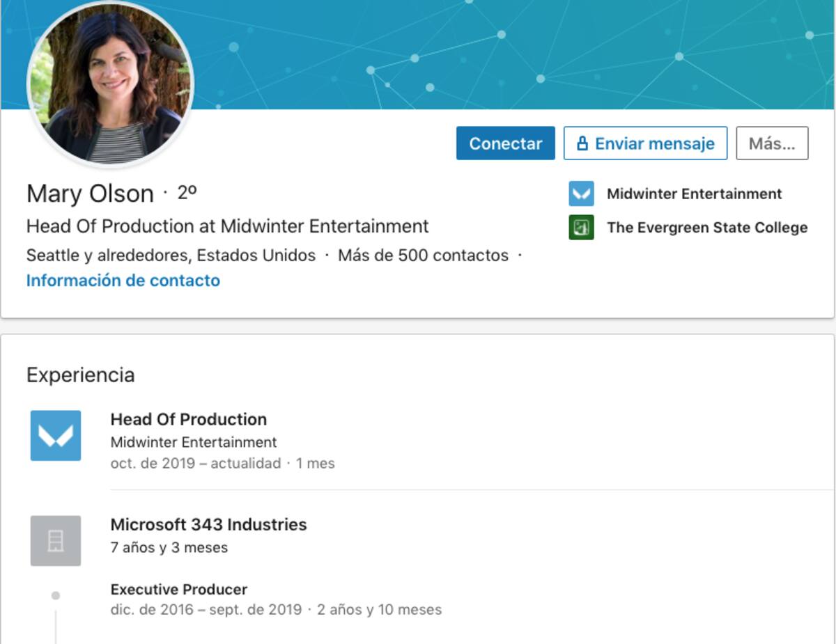This screenshot has width=836, height=644.
Task: Click the Mary Olson name heading
Action: tap(90, 194)
